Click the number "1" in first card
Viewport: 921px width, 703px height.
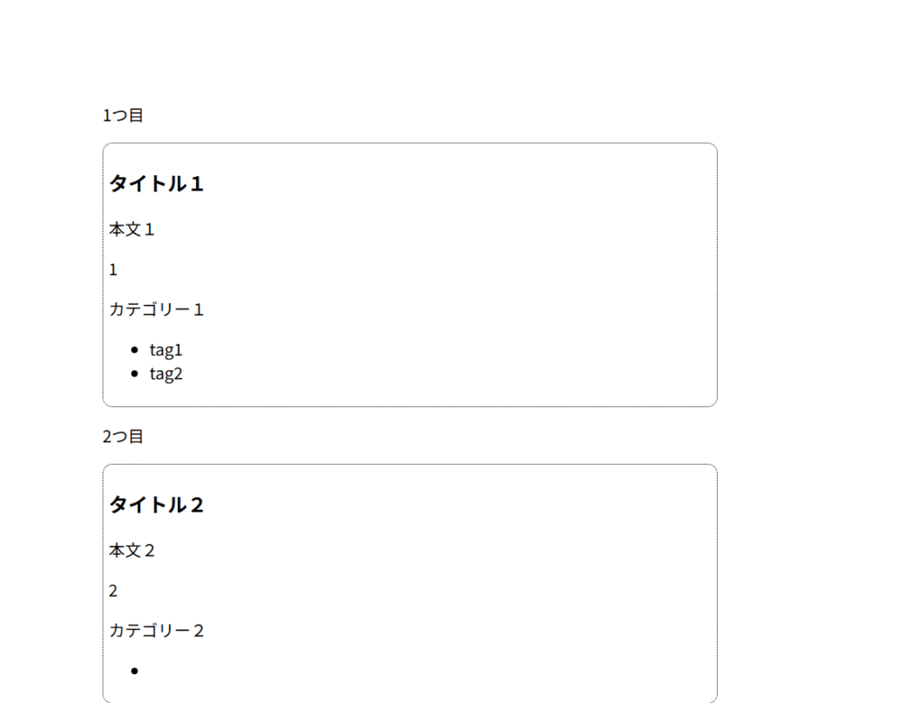pos(113,270)
